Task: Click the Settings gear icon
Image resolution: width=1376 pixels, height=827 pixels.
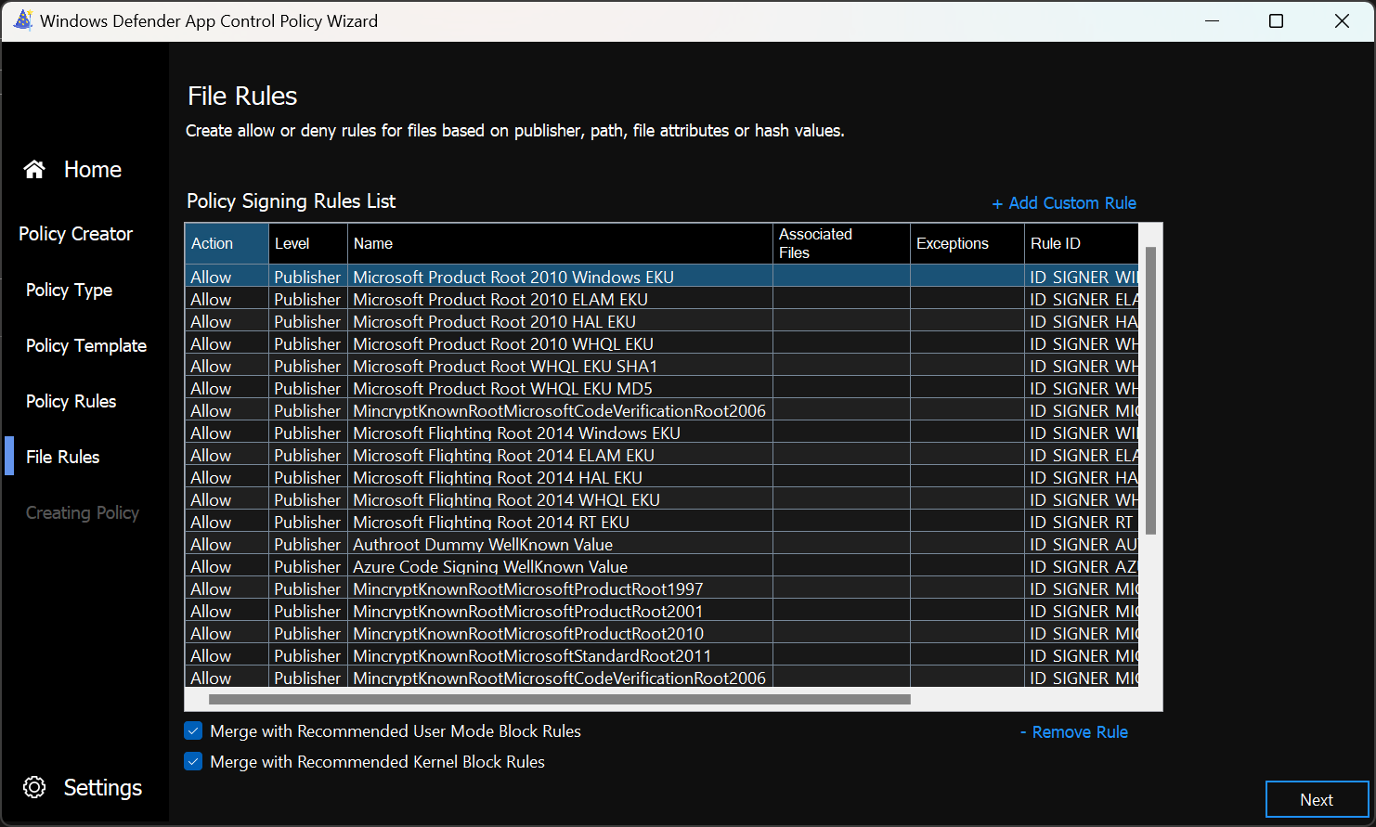Action: (34, 787)
